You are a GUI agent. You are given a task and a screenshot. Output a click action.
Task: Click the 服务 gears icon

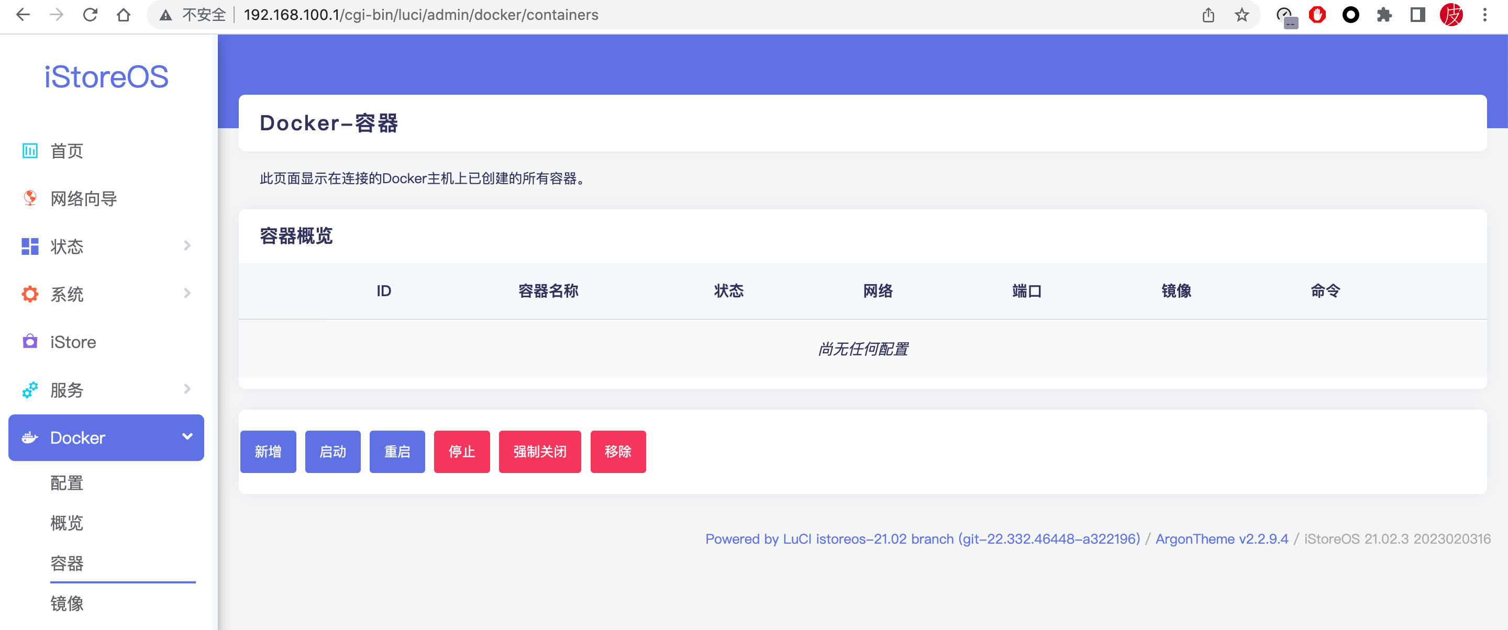pyautogui.click(x=29, y=390)
